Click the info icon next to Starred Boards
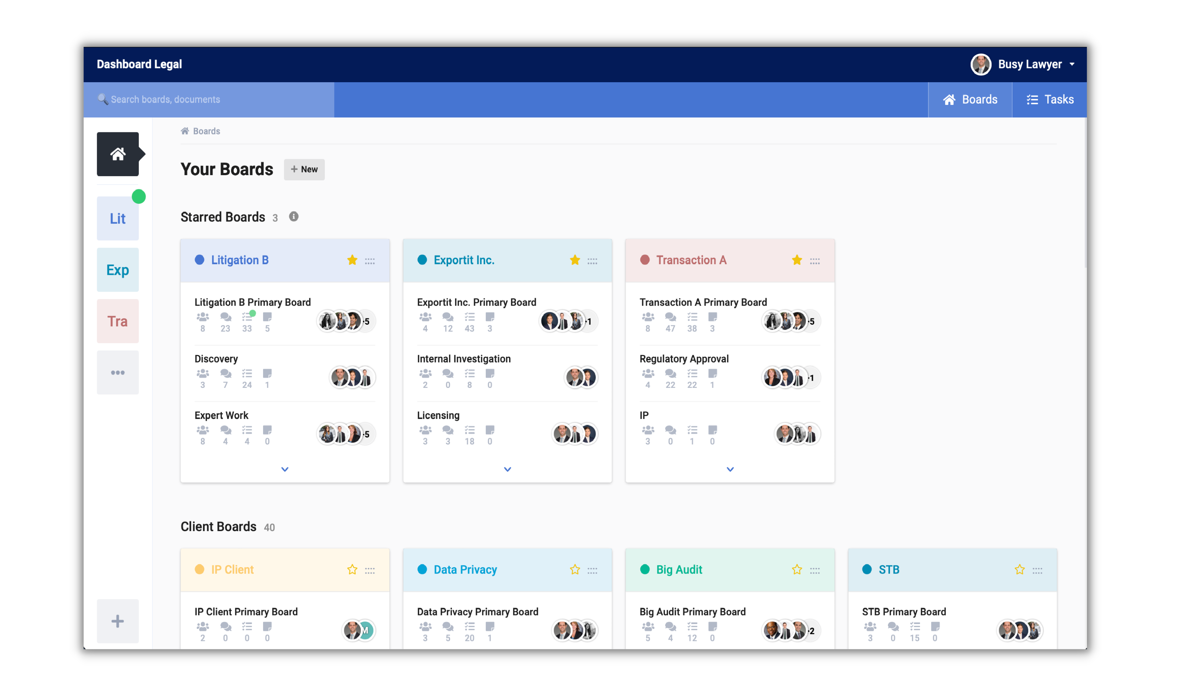 tap(294, 217)
